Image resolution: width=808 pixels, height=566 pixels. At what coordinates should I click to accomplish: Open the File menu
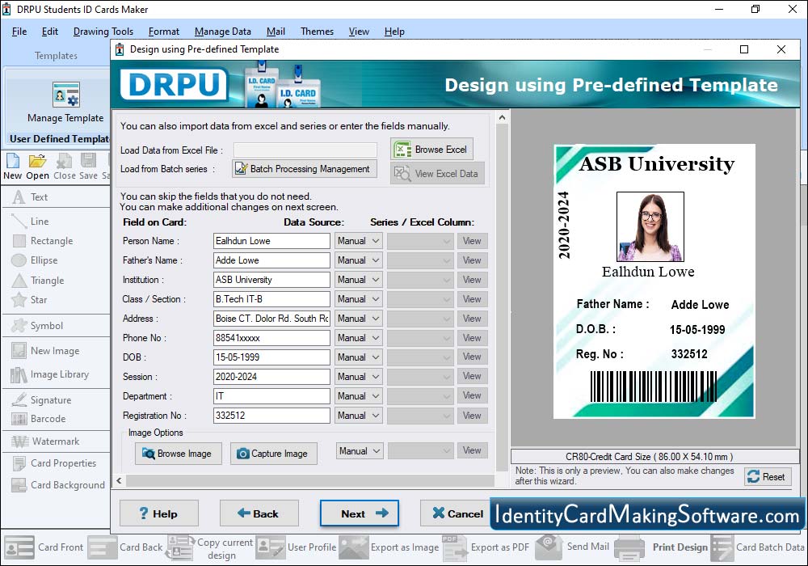pyautogui.click(x=19, y=32)
